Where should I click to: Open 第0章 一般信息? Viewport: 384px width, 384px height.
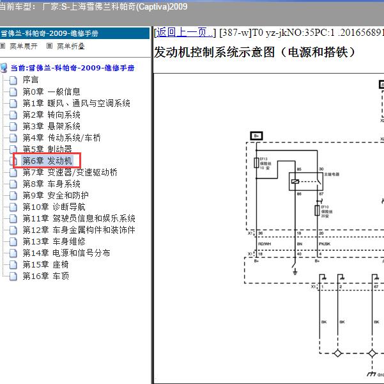(x=51, y=92)
